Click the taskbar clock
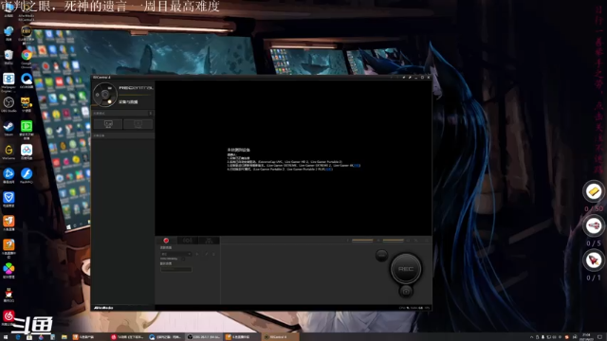The width and height of the screenshot is (607, 341). tap(586, 337)
